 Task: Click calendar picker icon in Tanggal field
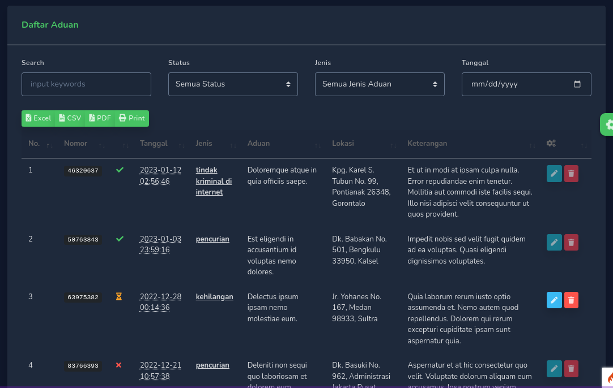click(x=577, y=84)
